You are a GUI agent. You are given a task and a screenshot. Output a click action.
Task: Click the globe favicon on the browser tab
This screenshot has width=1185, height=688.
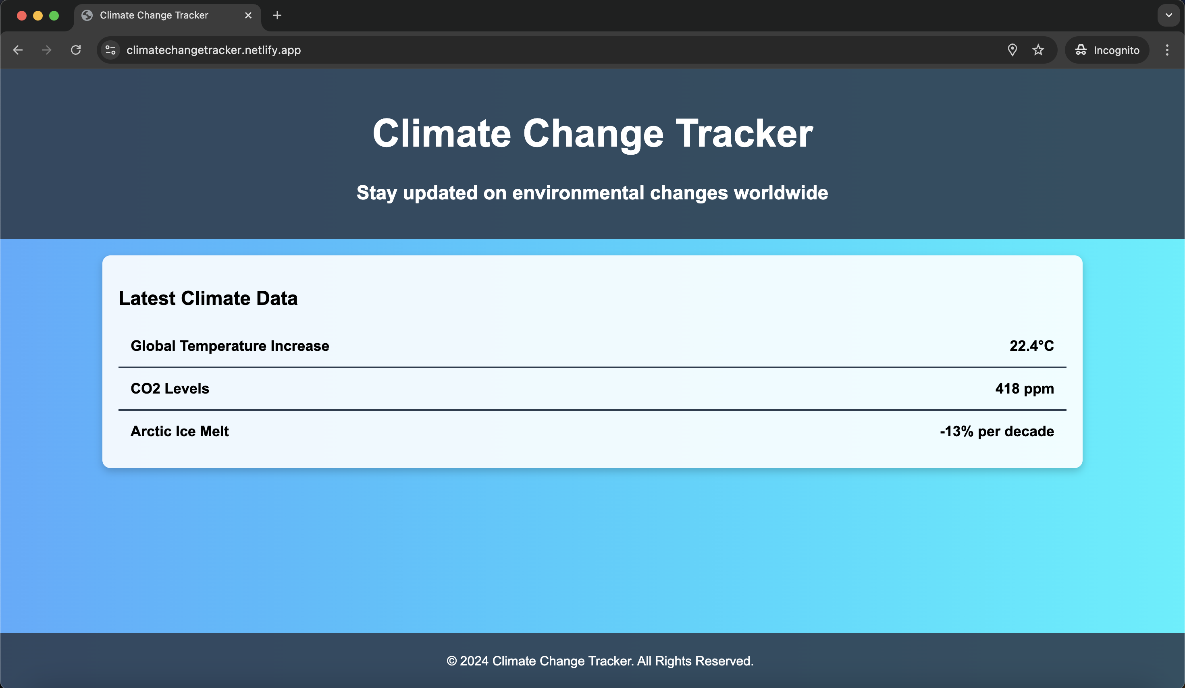coord(87,15)
